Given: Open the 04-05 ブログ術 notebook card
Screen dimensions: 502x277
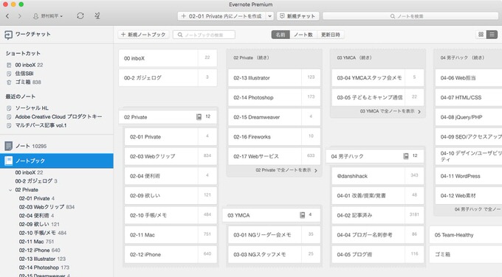Looking at the screenshot, I should click(378, 255).
